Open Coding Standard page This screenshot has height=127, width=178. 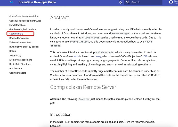click(18, 73)
